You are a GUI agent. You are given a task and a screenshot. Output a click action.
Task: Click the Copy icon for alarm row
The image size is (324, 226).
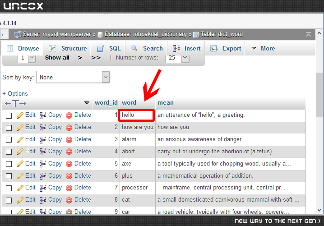43,140
